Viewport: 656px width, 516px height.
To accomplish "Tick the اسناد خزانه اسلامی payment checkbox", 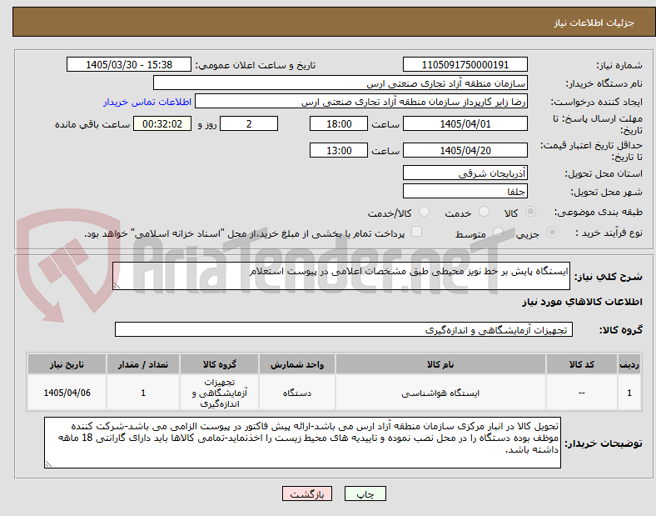I will click(x=417, y=232).
